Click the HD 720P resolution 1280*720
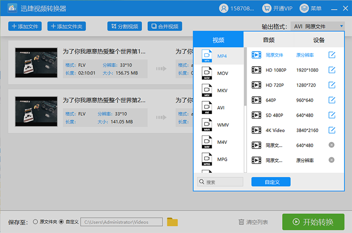The width and height of the screenshot is (352, 233). point(306,85)
